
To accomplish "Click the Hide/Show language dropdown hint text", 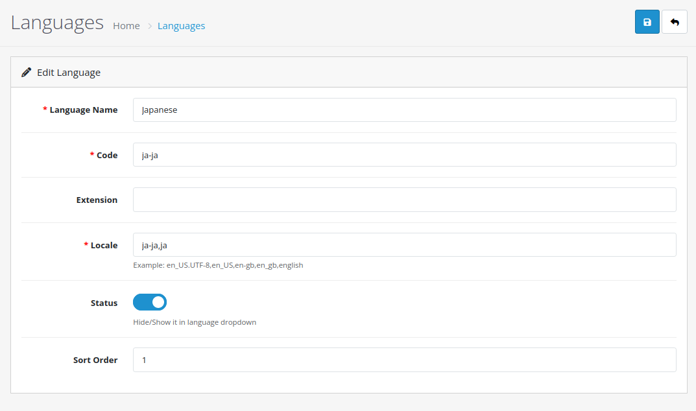I will point(194,322).
